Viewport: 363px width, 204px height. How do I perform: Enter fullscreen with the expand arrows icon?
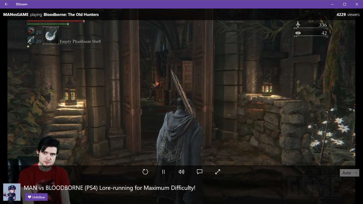218,172
